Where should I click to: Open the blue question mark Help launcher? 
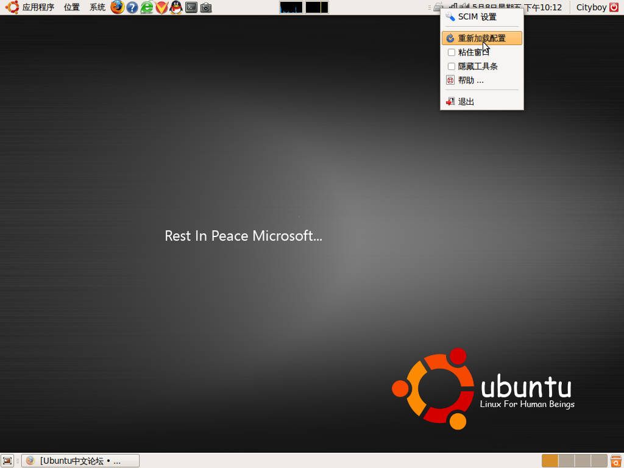pos(132,7)
